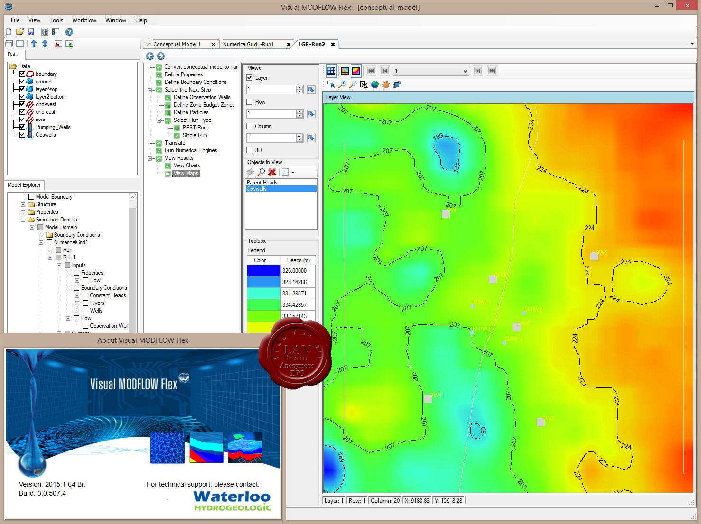The width and height of the screenshot is (701, 524).
Task: Collapse the View Results workflow node
Action: [150, 158]
